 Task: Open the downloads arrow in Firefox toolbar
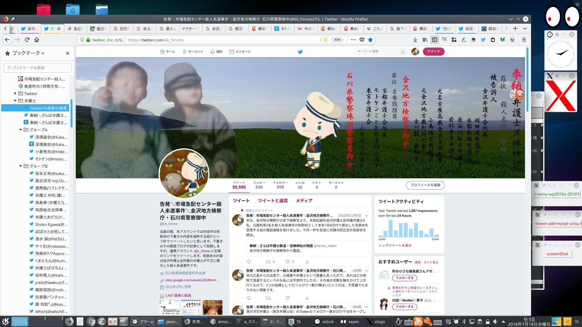[x=415, y=40]
